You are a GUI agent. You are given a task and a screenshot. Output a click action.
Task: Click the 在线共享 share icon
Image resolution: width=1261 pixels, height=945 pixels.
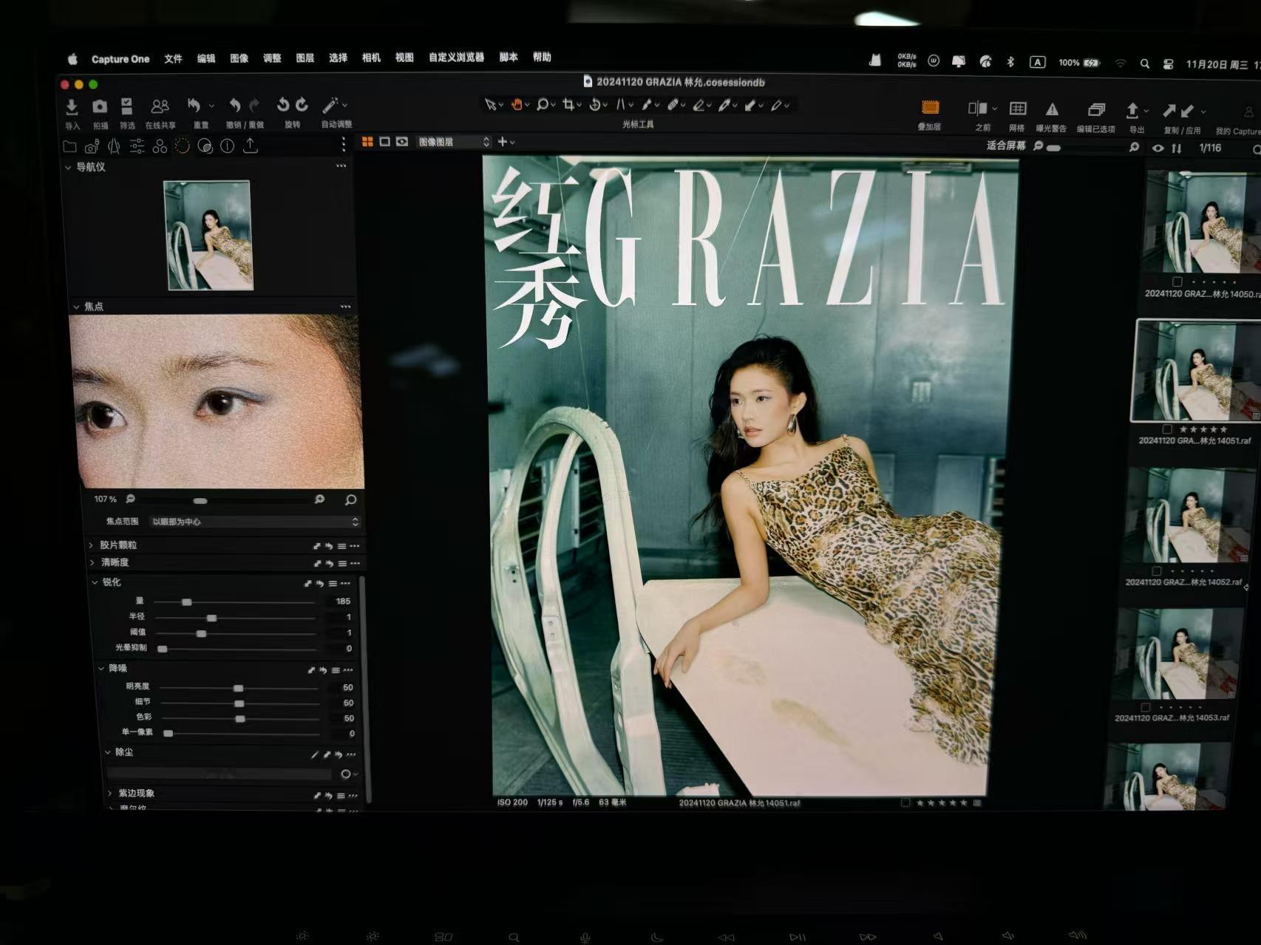click(160, 107)
